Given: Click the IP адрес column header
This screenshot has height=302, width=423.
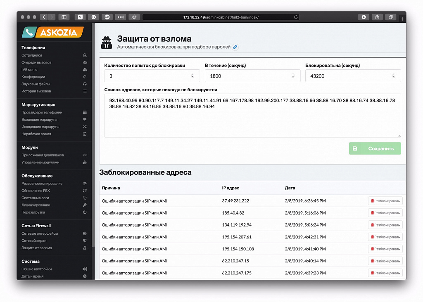Looking at the screenshot, I should [231, 188].
